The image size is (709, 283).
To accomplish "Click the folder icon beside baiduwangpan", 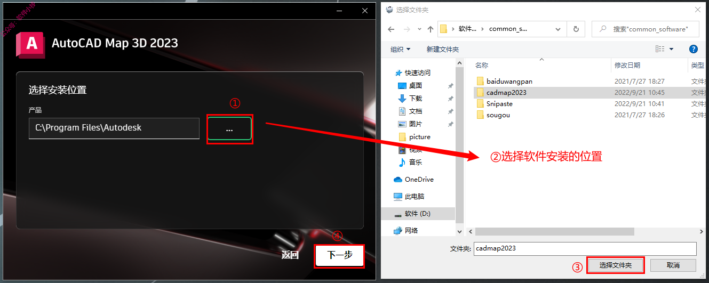I will click(x=480, y=81).
